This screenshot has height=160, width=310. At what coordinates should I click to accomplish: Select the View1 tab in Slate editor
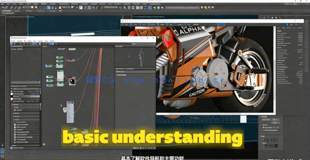coord(45,46)
